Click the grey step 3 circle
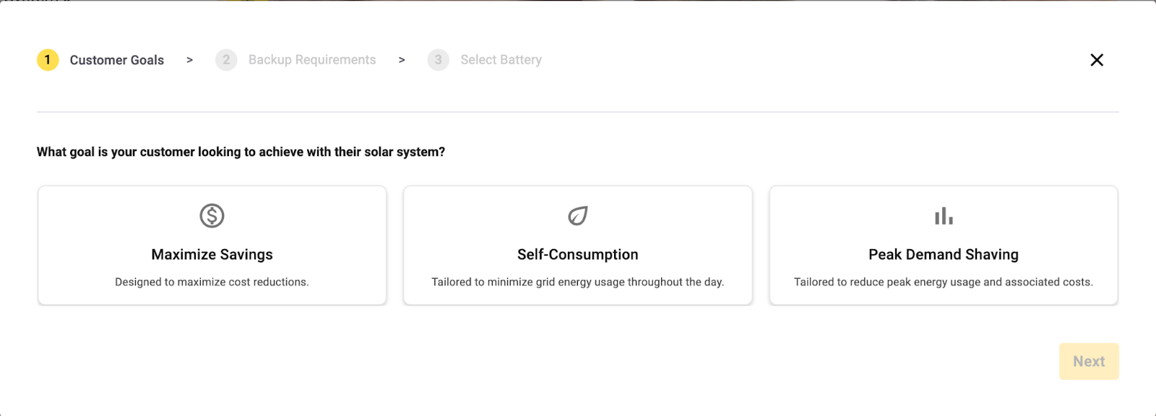The width and height of the screenshot is (1156, 416). 438,60
